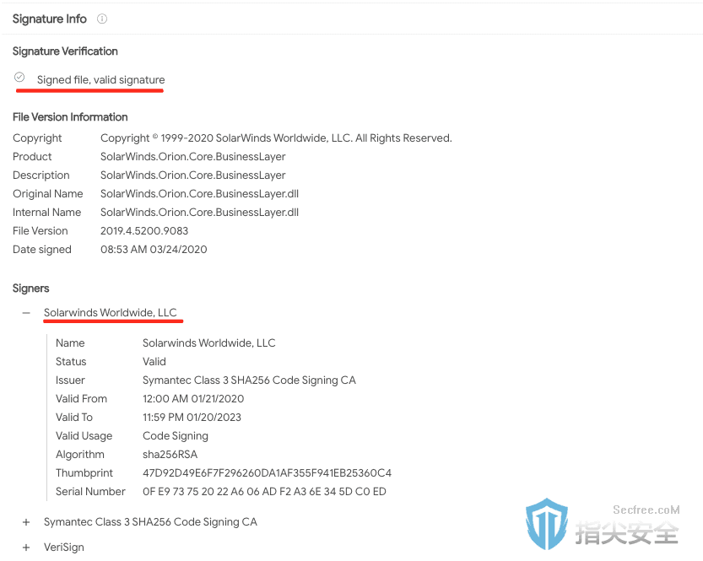The height and width of the screenshot is (561, 703).
Task: Click the Thumbprint field label
Action: click(84, 473)
